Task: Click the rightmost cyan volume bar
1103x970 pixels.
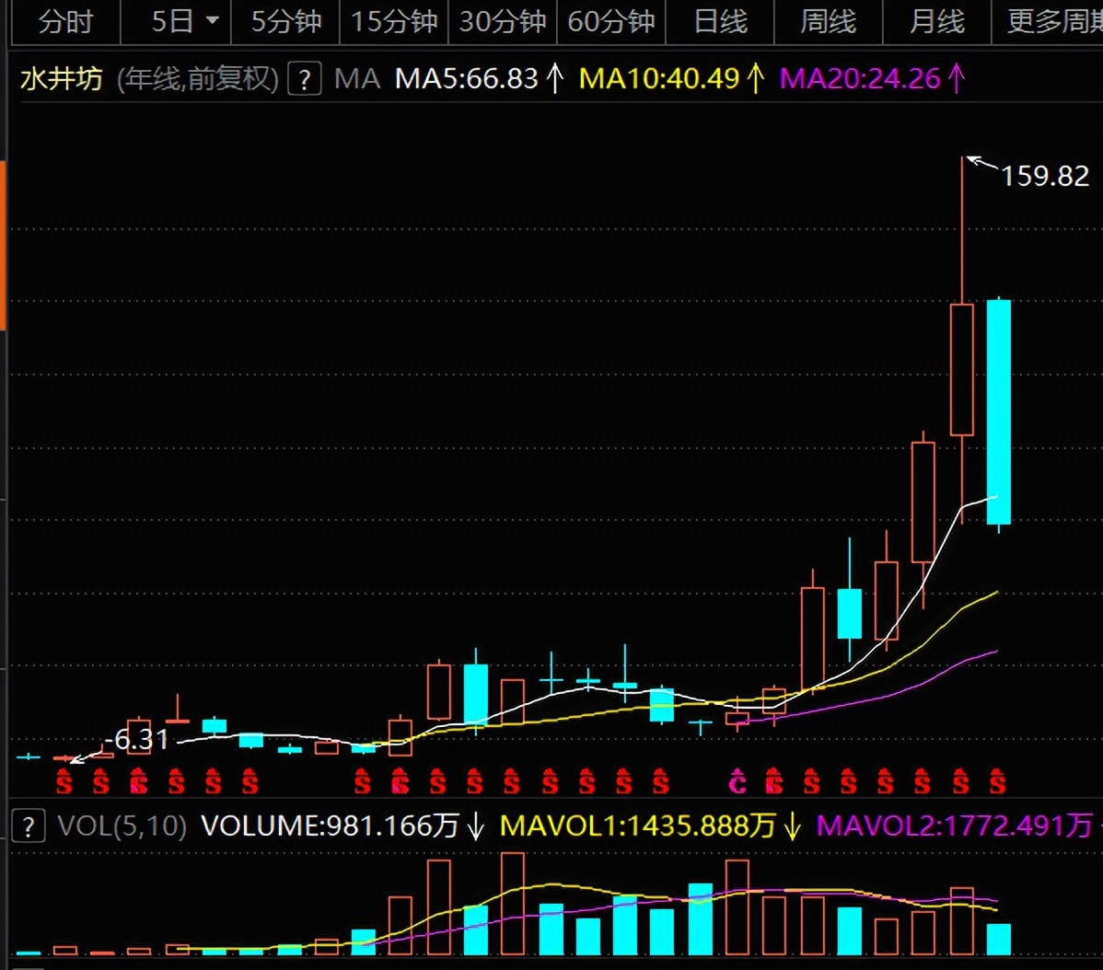Action: pyautogui.click(x=999, y=939)
